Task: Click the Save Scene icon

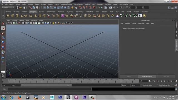Action: point(24,7)
